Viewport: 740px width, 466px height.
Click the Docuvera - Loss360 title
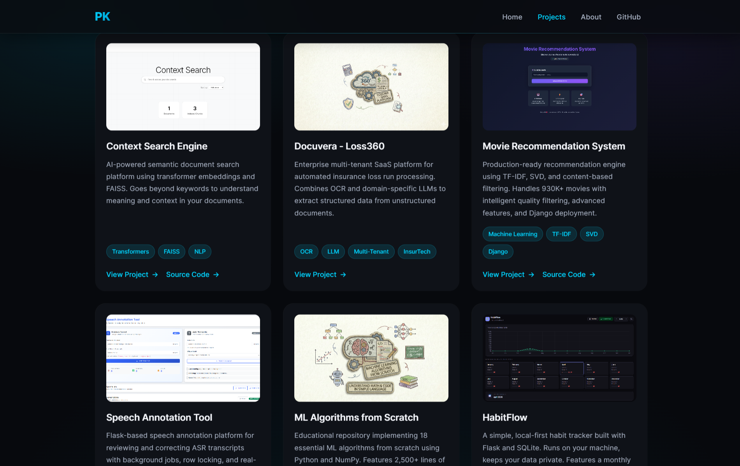point(339,146)
